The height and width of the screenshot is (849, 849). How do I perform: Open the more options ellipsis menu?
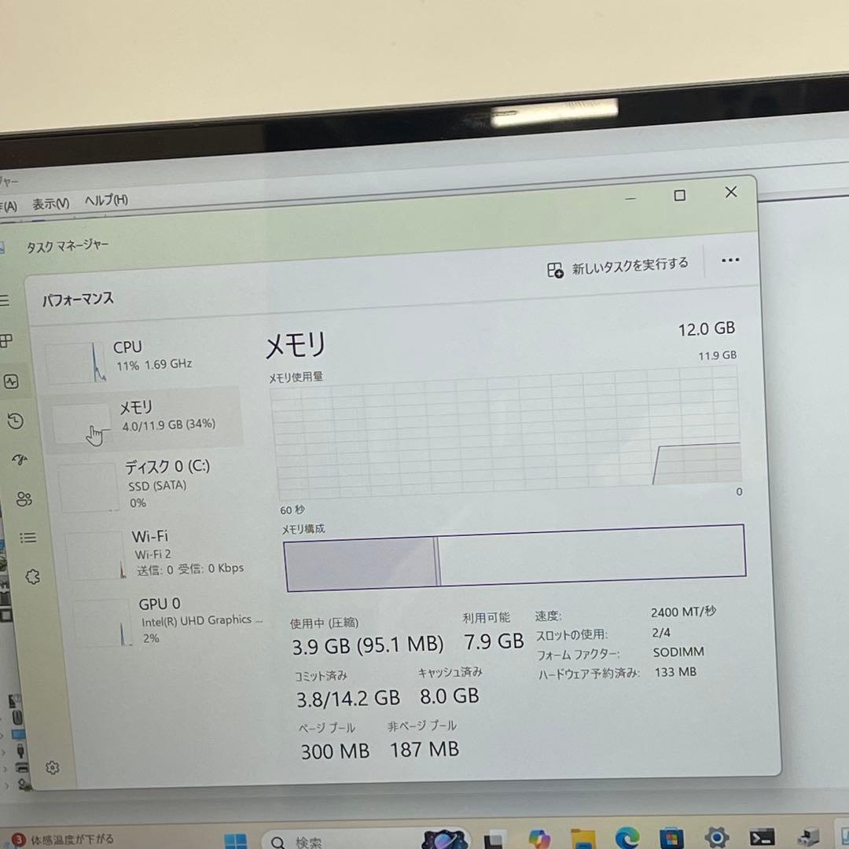(x=730, y=260)
